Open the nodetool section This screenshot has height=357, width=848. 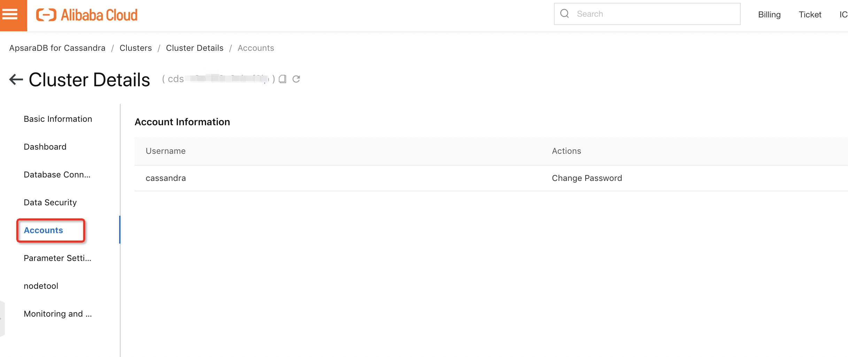pos(41,286)
